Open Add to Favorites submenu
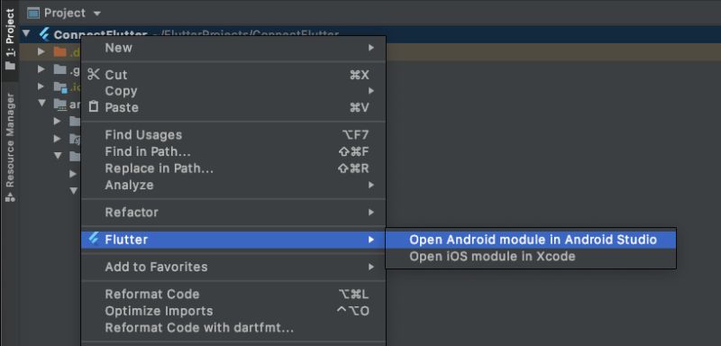 click(x=233, y=267)
